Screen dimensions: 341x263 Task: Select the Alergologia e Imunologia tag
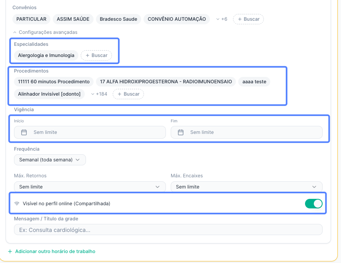[x=46, y=55]
